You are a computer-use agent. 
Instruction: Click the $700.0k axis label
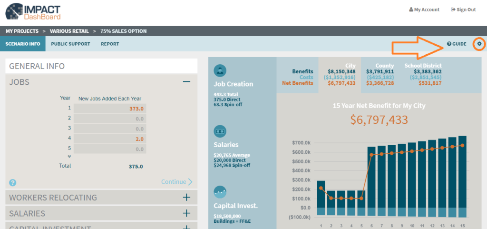pos(302,143)
